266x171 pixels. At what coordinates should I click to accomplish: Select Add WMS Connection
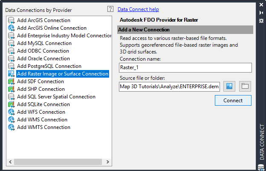pos(42,120)
